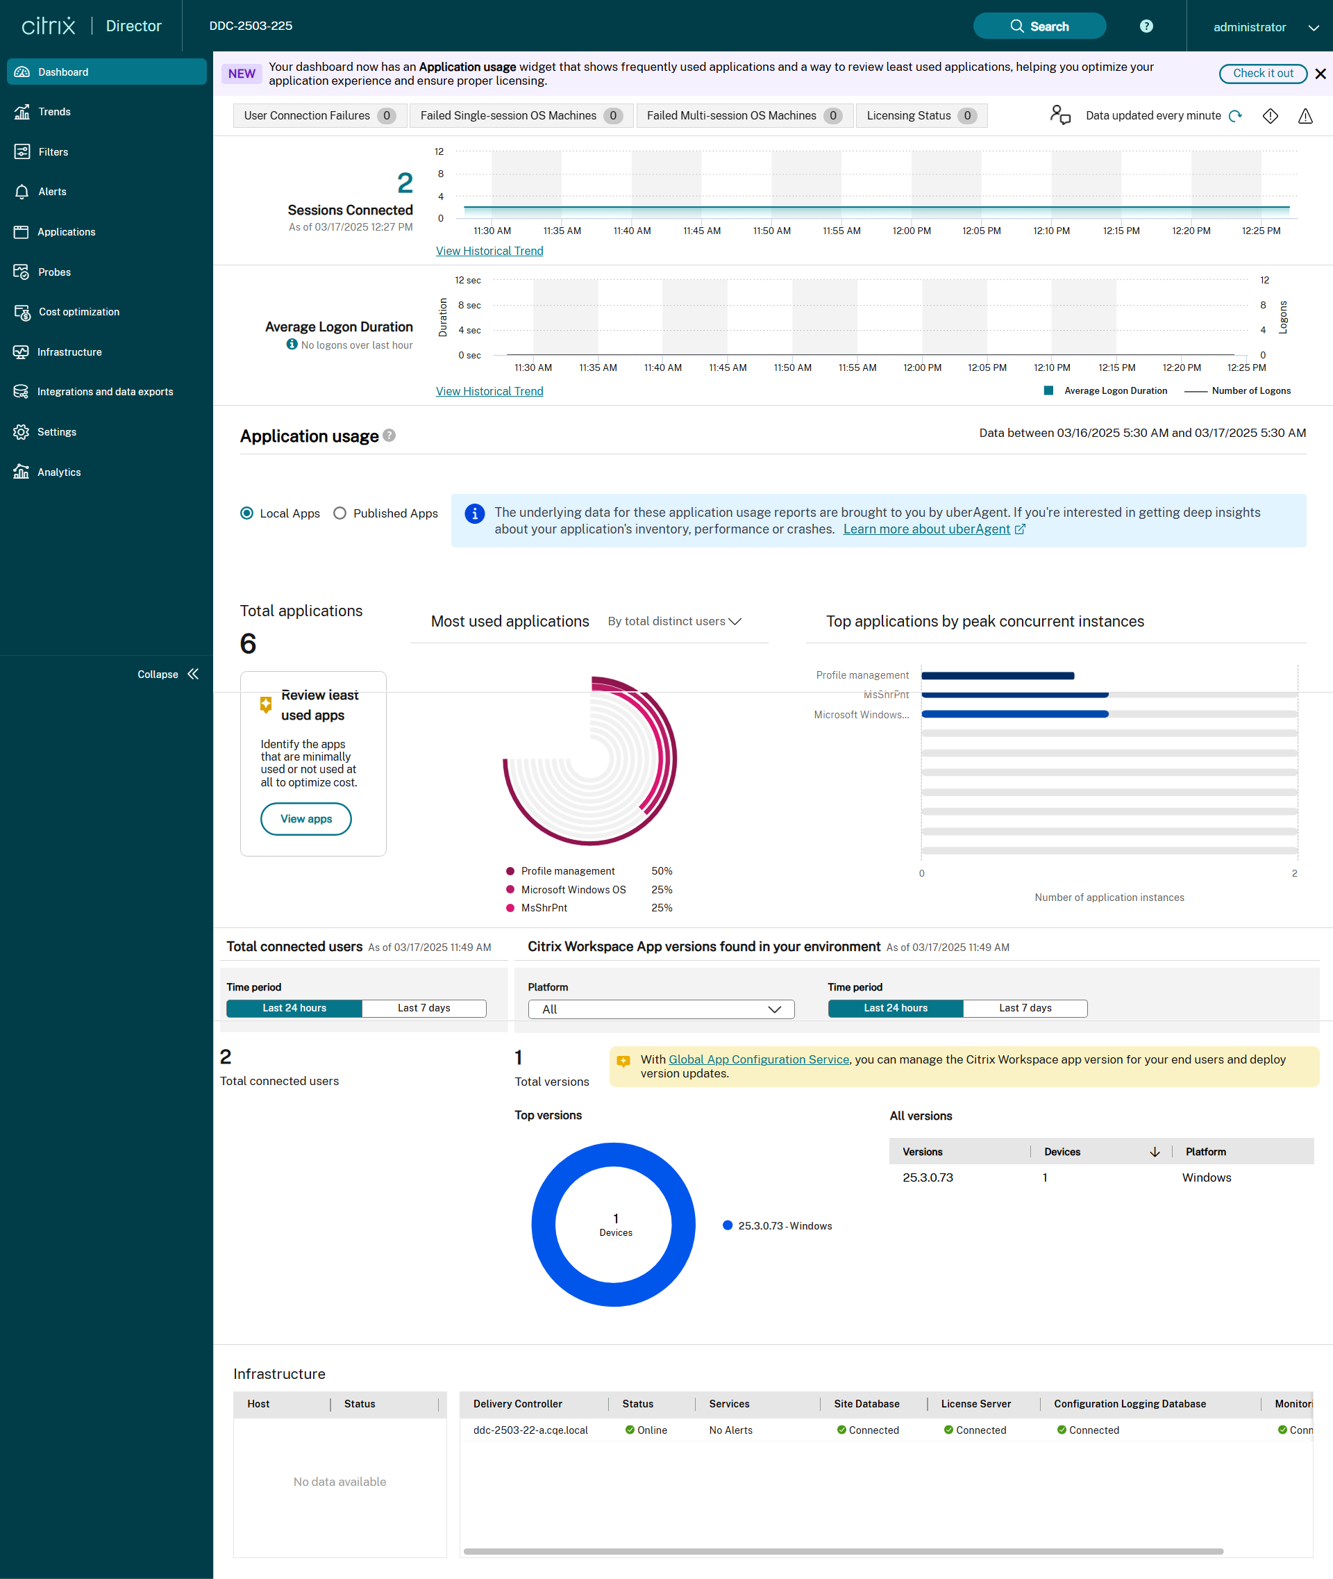Select the Local Apps radio button
Screen dimensions: 1333x1579
247,513
